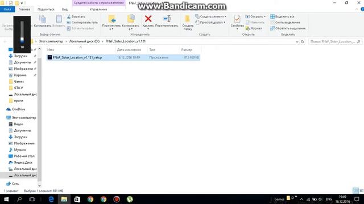This screenshot has height=204, width=364.
Task: Switch to the Вид ribbon tab
Action: pyautogui.click(x=64, y=10)
